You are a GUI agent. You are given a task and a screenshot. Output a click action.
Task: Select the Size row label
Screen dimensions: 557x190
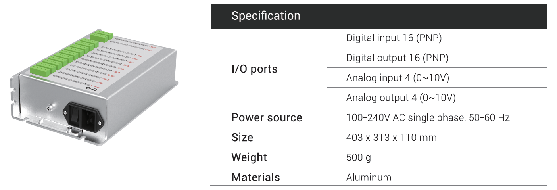pos(242,138)
